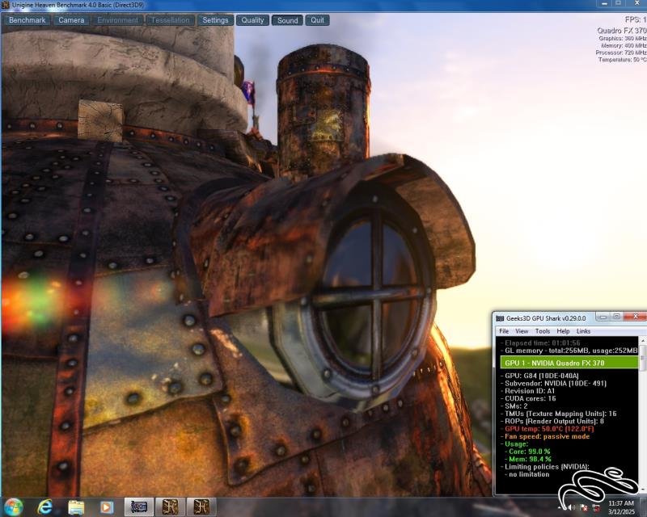Click the greyed Environment button
The image size is (647, 517).
tap(117, 20)
